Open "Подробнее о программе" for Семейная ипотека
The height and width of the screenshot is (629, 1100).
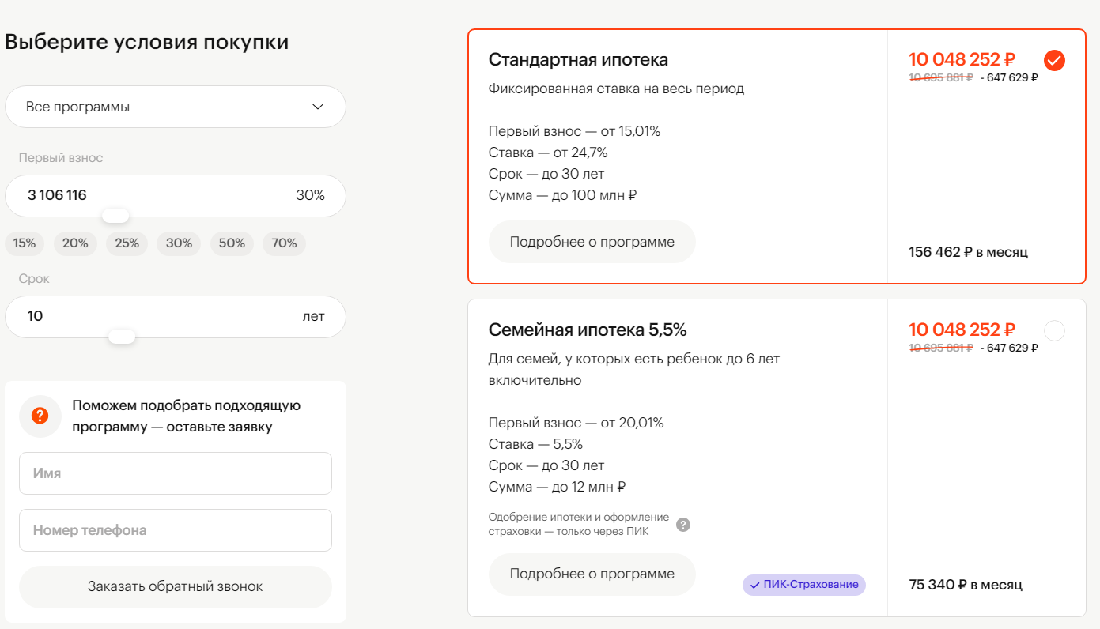click(592, 574)
